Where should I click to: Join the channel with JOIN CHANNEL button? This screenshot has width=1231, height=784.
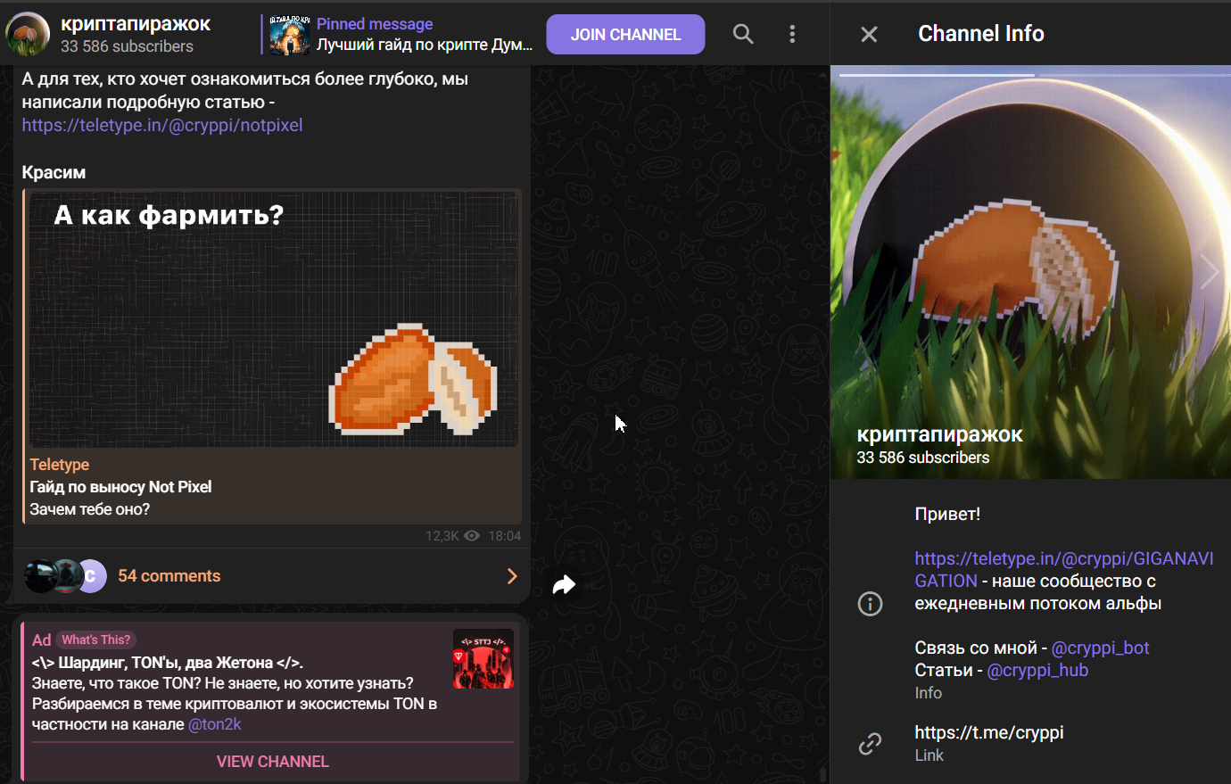click(x=625, y=35)
